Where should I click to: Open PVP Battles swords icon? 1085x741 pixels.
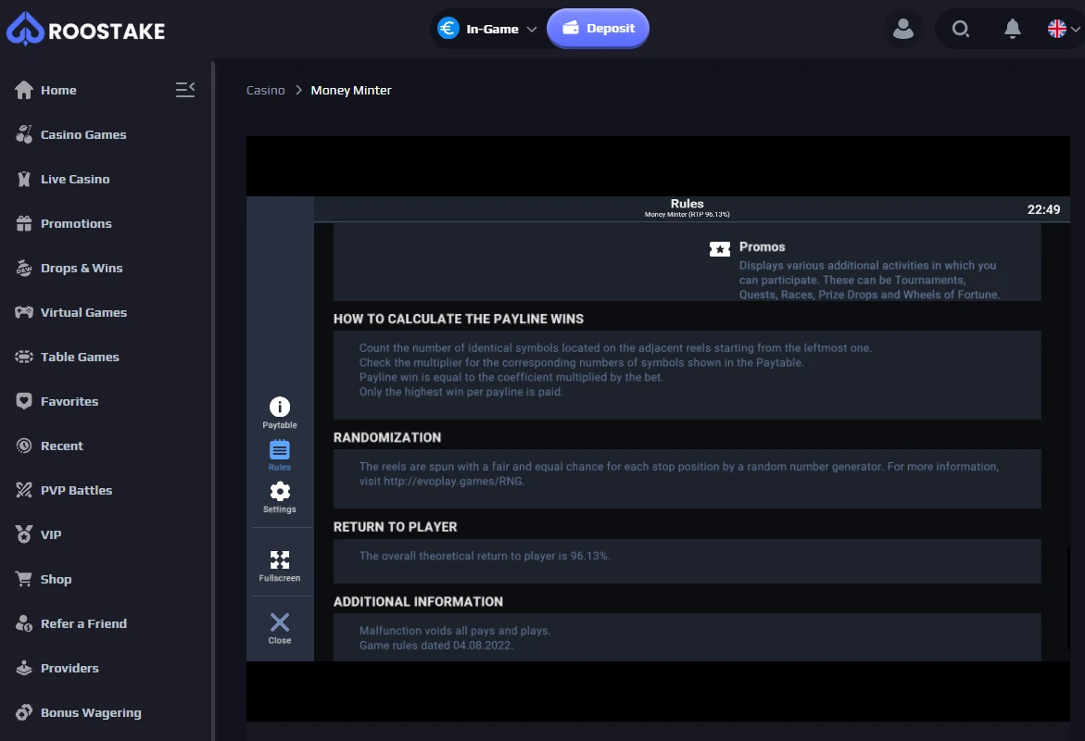24,490
